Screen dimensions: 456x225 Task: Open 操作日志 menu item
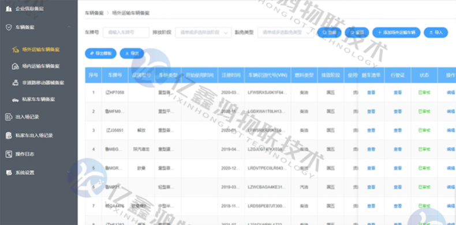[x=25, y=154]
